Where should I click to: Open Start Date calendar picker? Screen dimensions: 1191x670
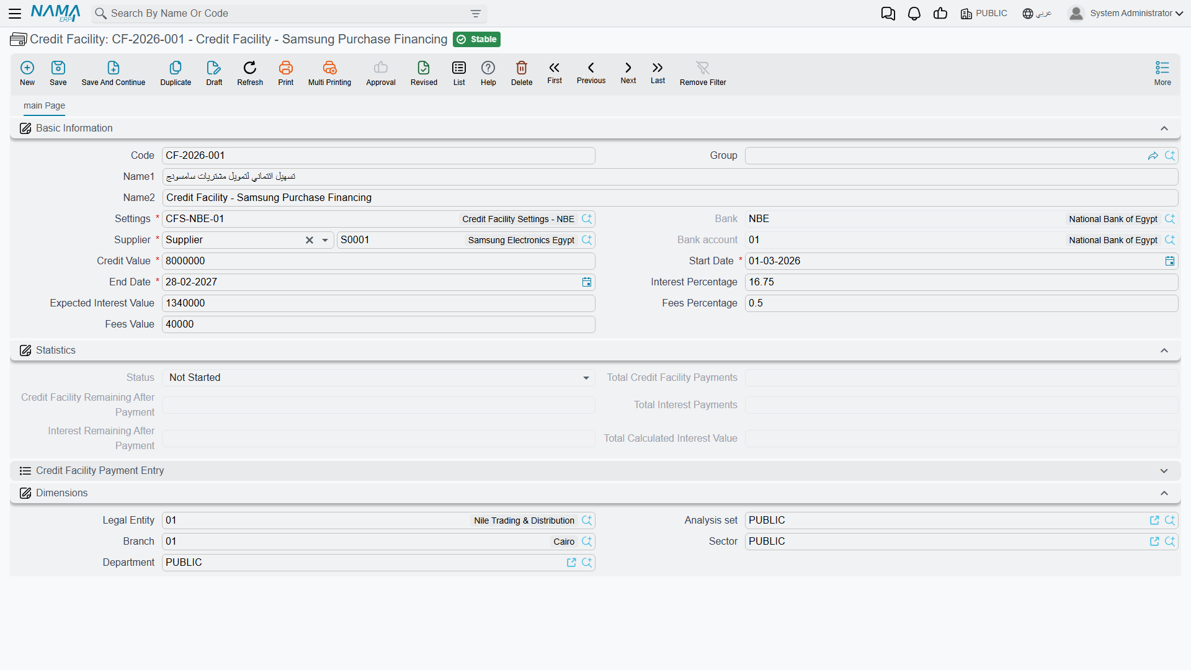click(x=1170, y=261)
